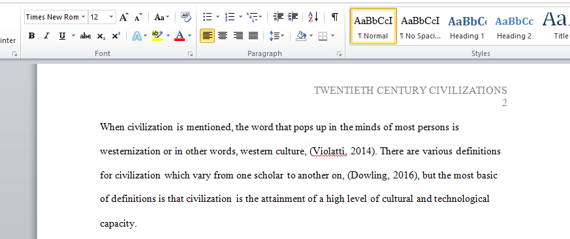The image size is (570, 239).
Task: Show or hide paragraph marks
Action: 335,17
